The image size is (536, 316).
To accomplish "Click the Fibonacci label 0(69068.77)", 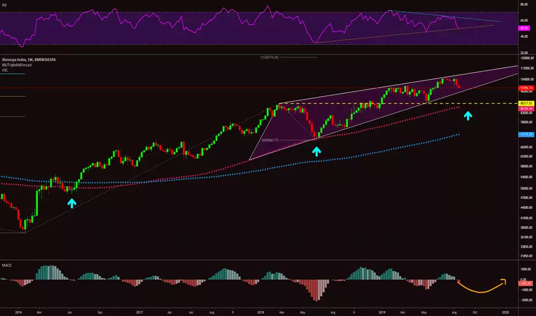I will click(x=270, y=140).
